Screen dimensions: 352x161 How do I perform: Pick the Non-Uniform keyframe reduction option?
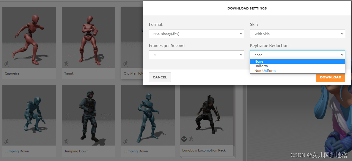(298, 71)
